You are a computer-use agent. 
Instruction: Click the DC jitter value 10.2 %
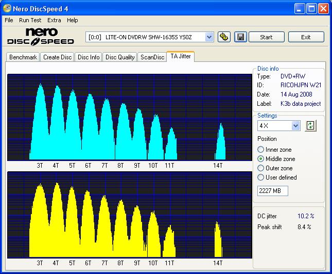coord(306,216)
